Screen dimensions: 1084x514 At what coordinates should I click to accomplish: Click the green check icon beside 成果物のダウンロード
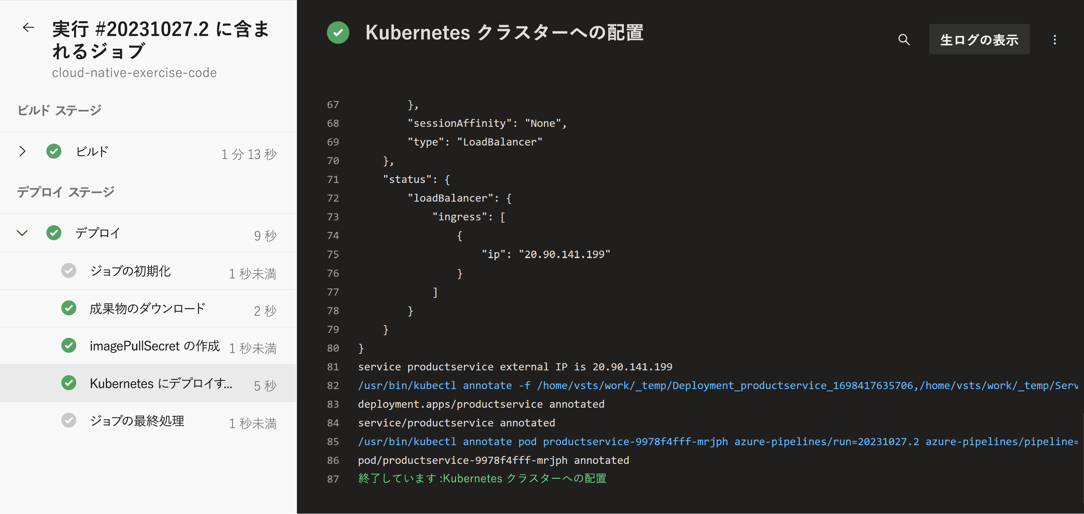click(68, 308)
